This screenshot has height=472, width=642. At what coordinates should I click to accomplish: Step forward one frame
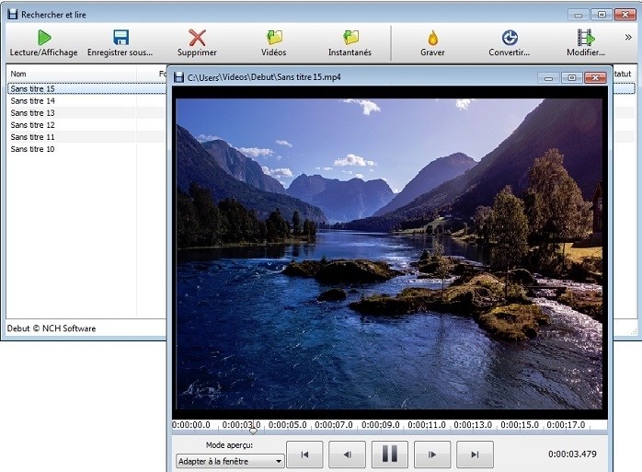click(x=432, y=455)
